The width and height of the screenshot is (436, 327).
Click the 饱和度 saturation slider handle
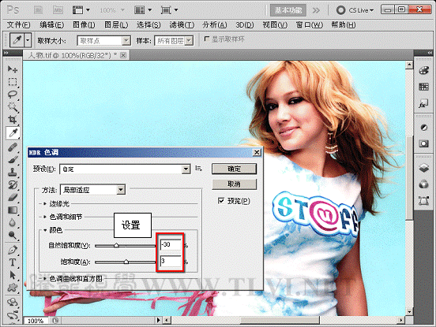[126, 262]
